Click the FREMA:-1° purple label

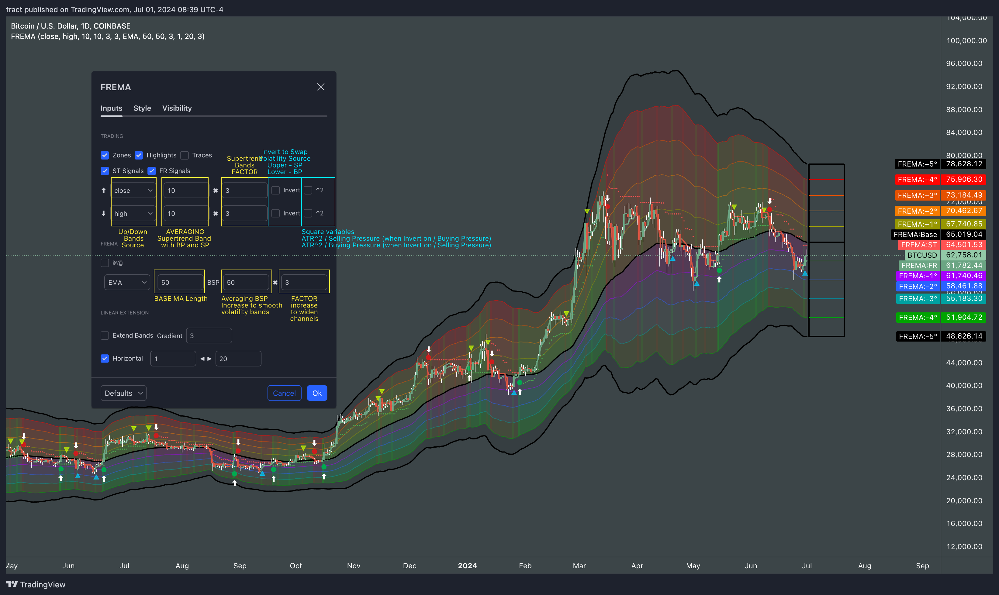[x=918, y=276]
